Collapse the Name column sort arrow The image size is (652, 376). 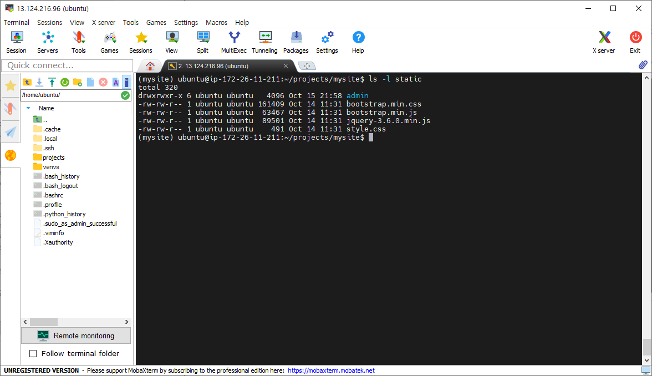click(x=28, y=108)
